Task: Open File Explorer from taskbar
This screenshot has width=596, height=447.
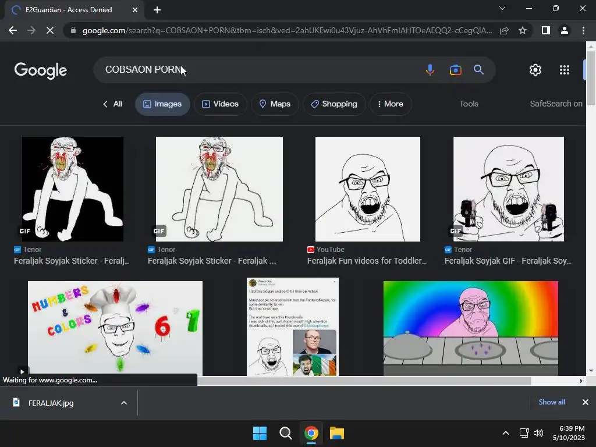Action: pyautogui.click(x=337, y=433)
